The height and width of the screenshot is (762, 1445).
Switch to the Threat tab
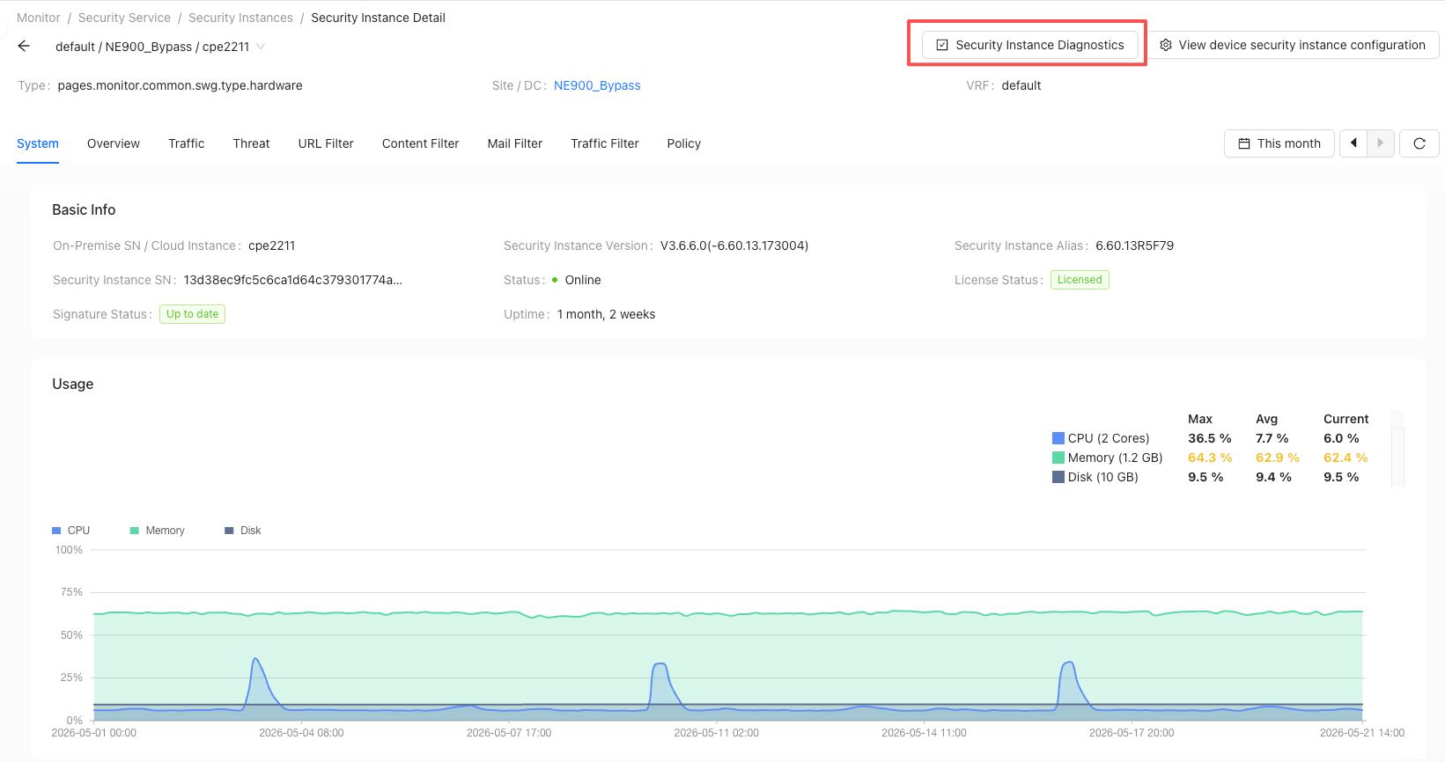(x=251, y=143)
